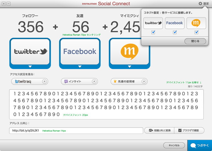Click into the address URL field
Screen dimensions: 212x151
[x=76, y=131]
